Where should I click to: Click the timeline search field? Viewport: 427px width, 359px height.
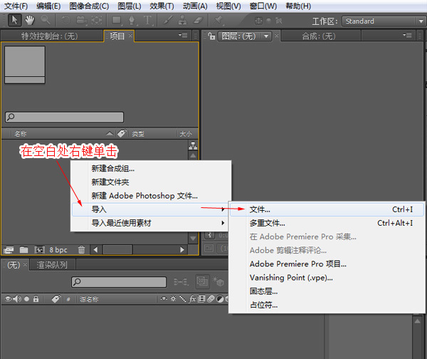point(119,282)
